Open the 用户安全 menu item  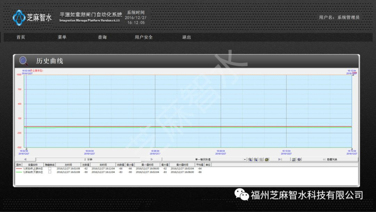(144, 37)
